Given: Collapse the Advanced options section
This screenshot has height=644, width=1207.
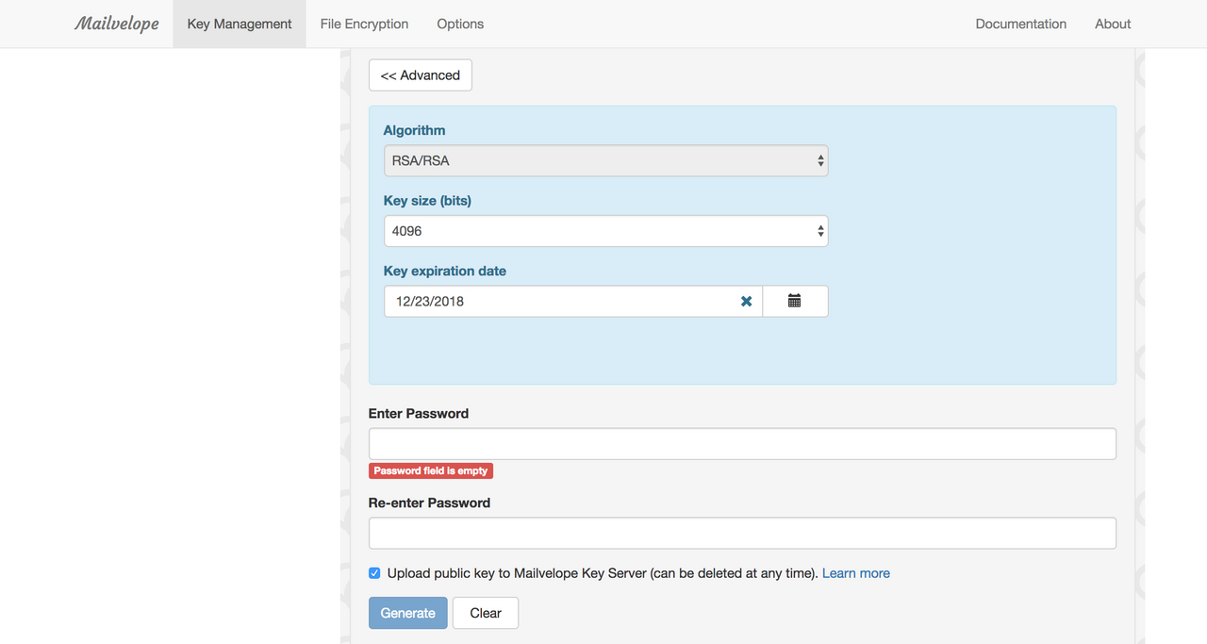Looking at the screenshot, I should click(420, 74).
